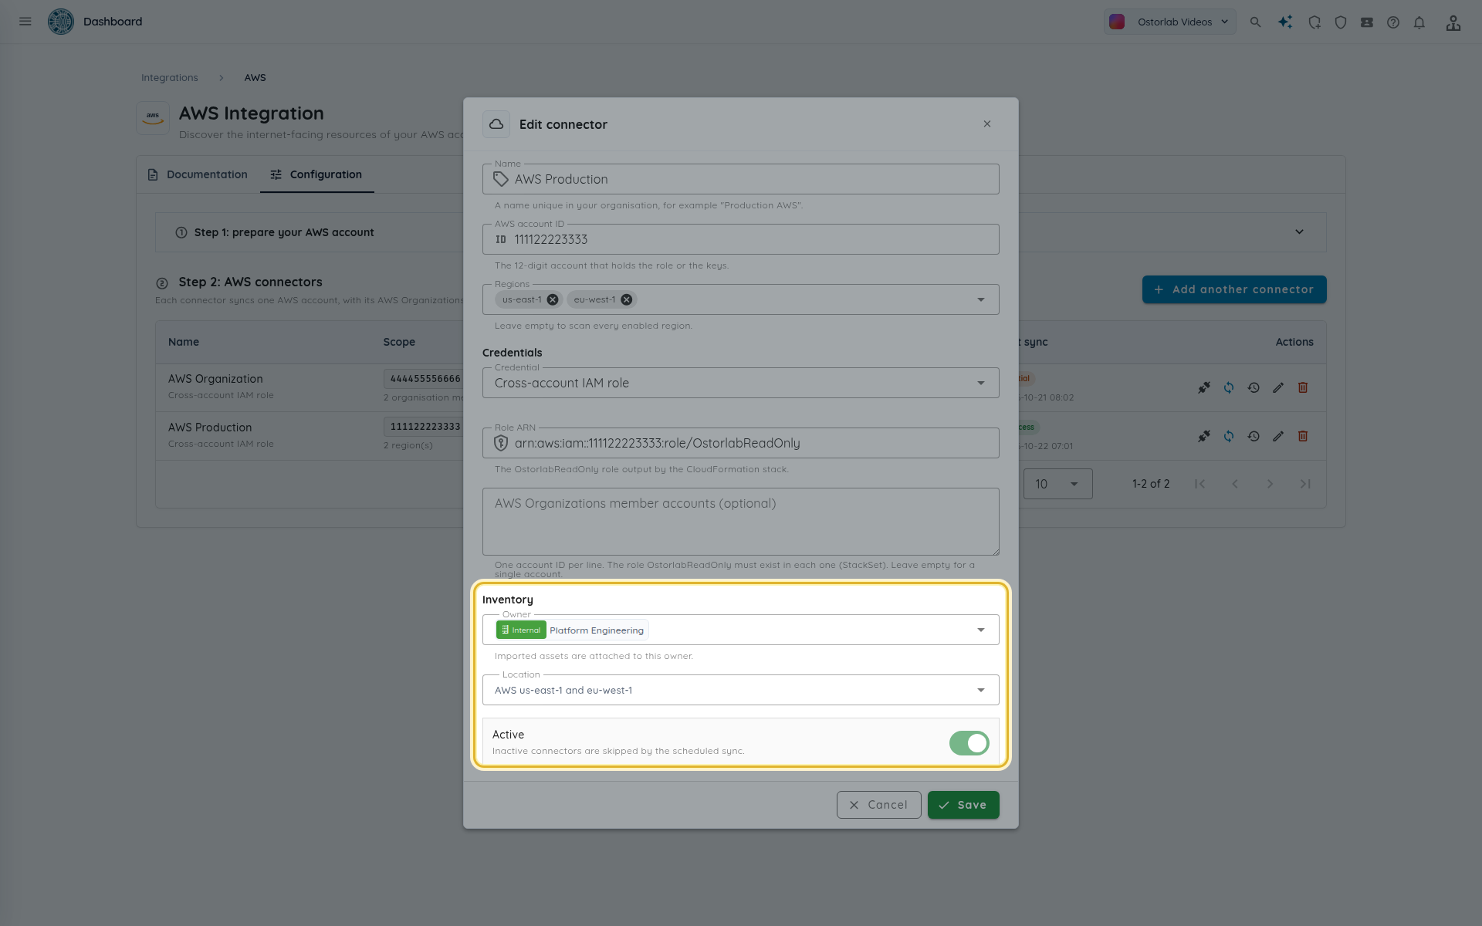The height and width of the screenshot is (926, 1482).
Task: Remove the us-east-1 region chip
Action: coord(553,299)
